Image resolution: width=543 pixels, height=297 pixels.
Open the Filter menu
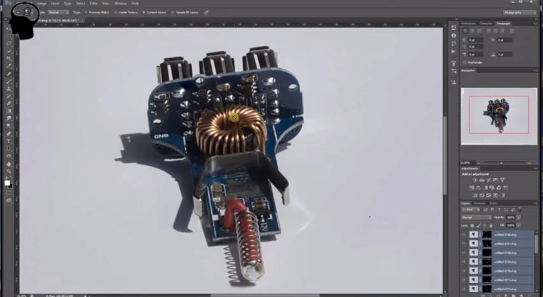[x=94, y=3]
